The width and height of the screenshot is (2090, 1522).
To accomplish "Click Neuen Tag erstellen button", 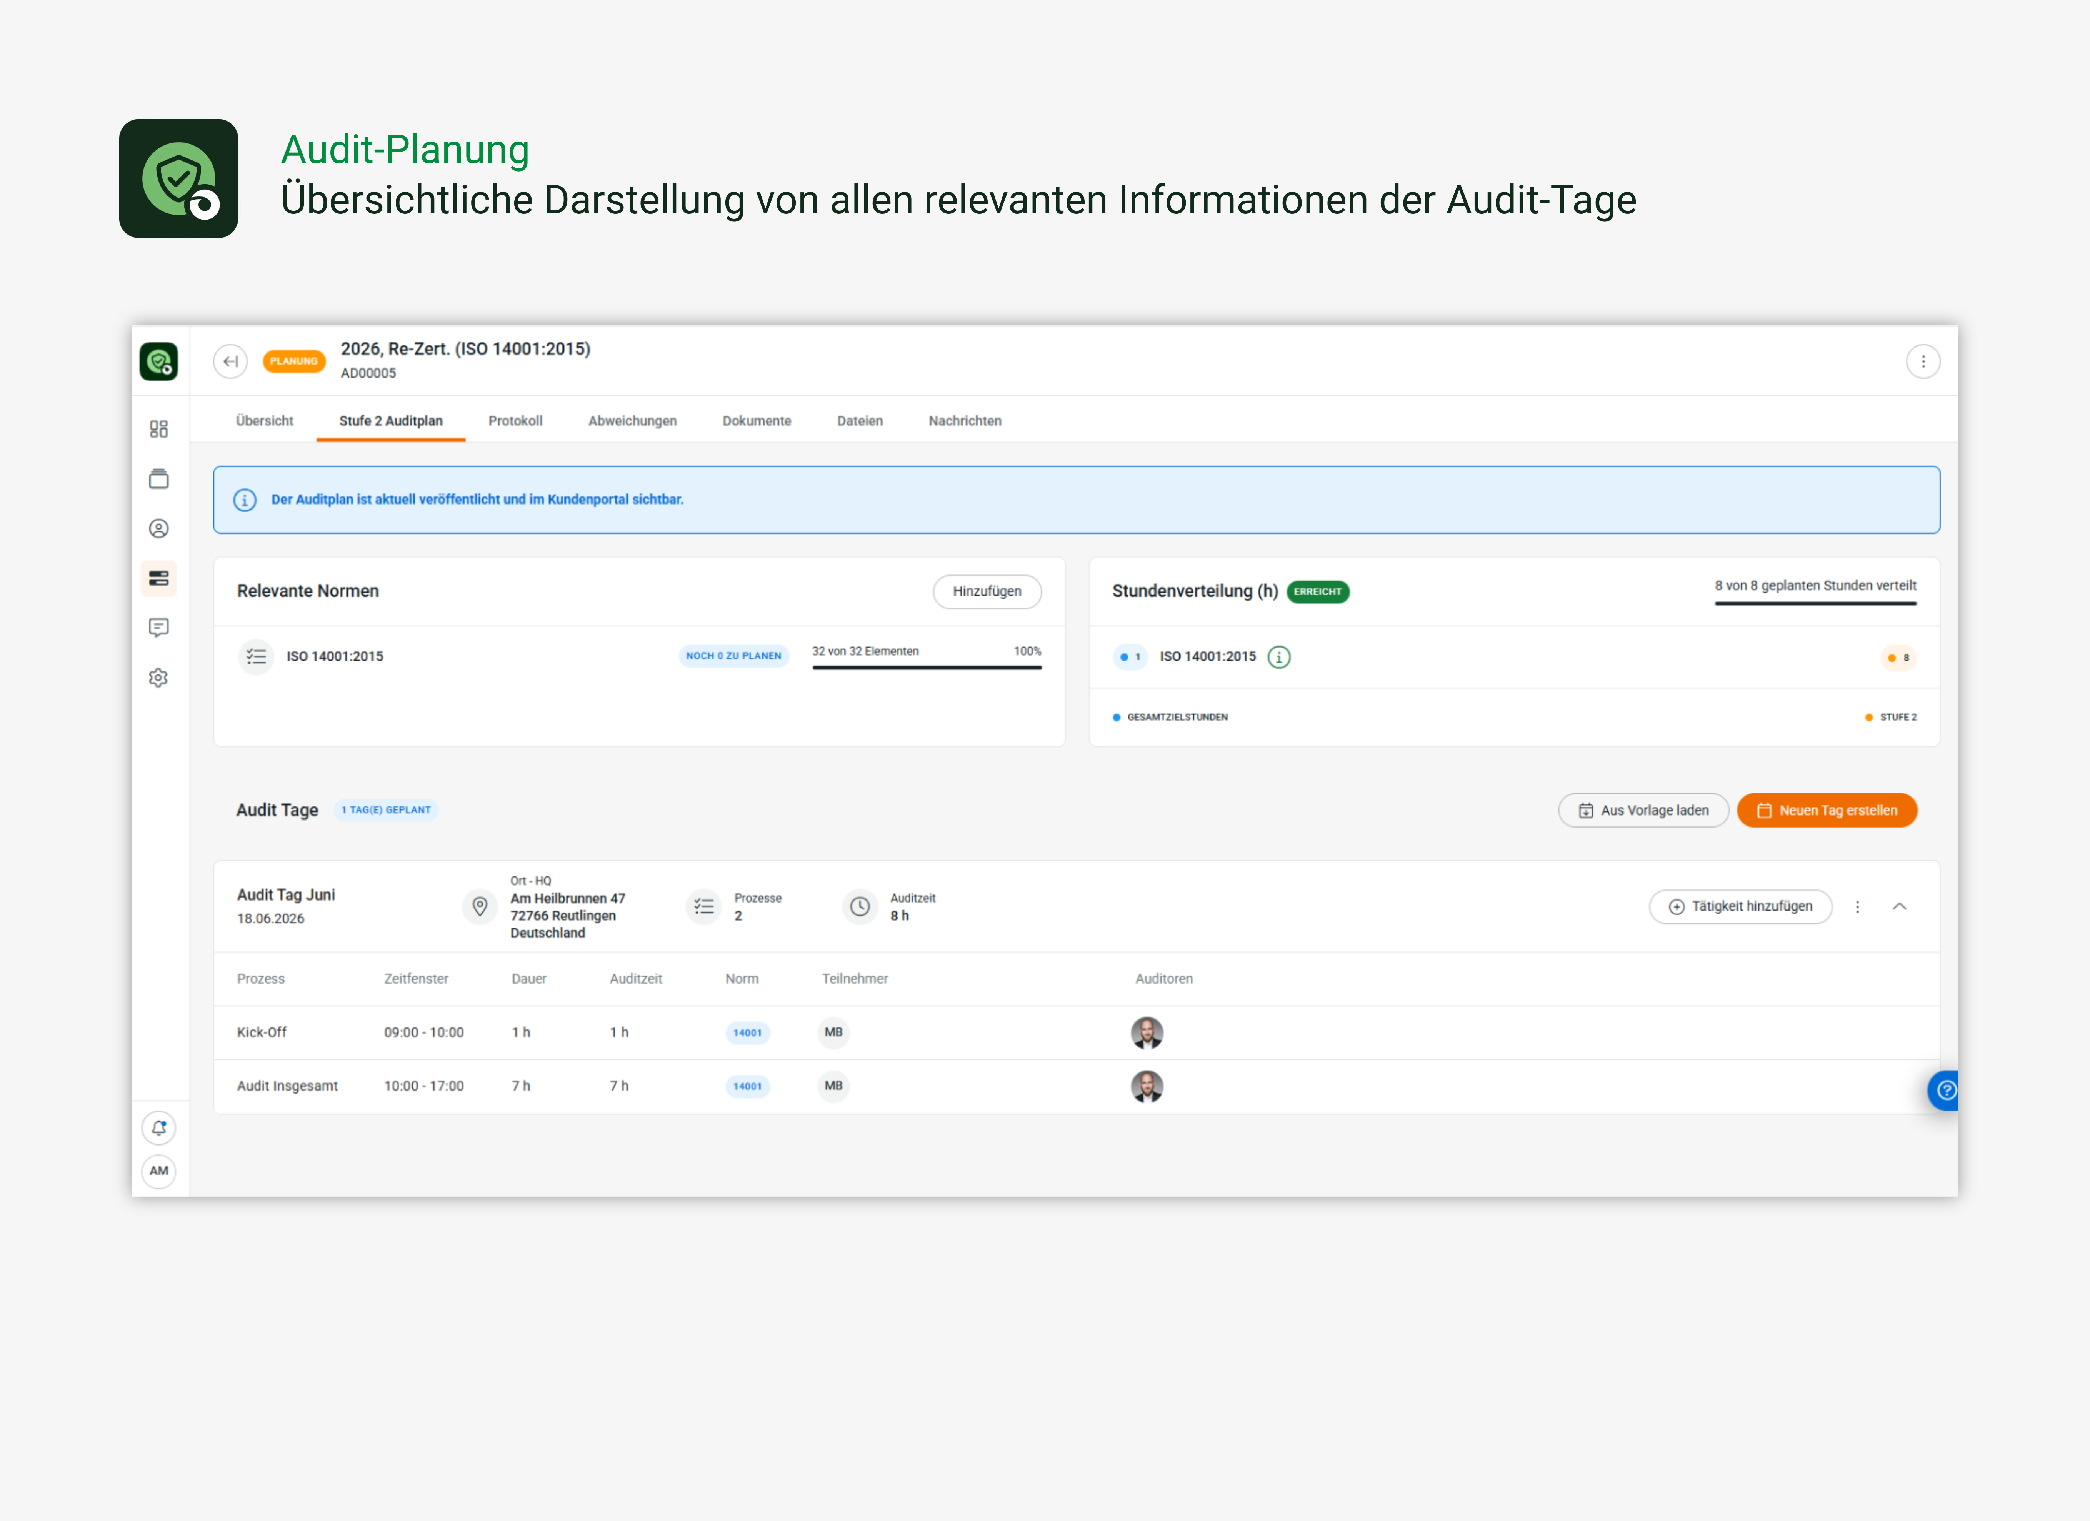I will (1827, 811).
